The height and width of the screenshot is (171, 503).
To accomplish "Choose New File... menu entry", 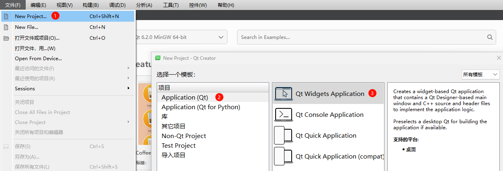I will point(67,27).
